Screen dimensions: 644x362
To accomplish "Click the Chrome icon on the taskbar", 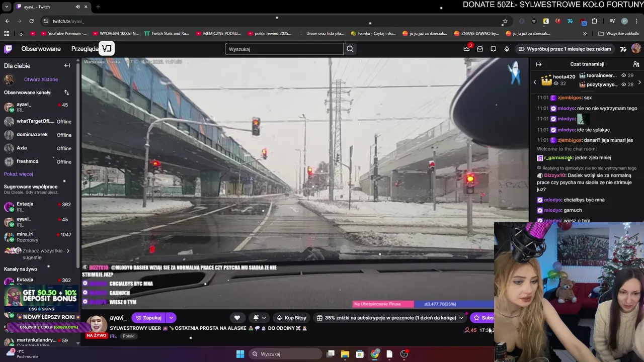I will 375,354.
